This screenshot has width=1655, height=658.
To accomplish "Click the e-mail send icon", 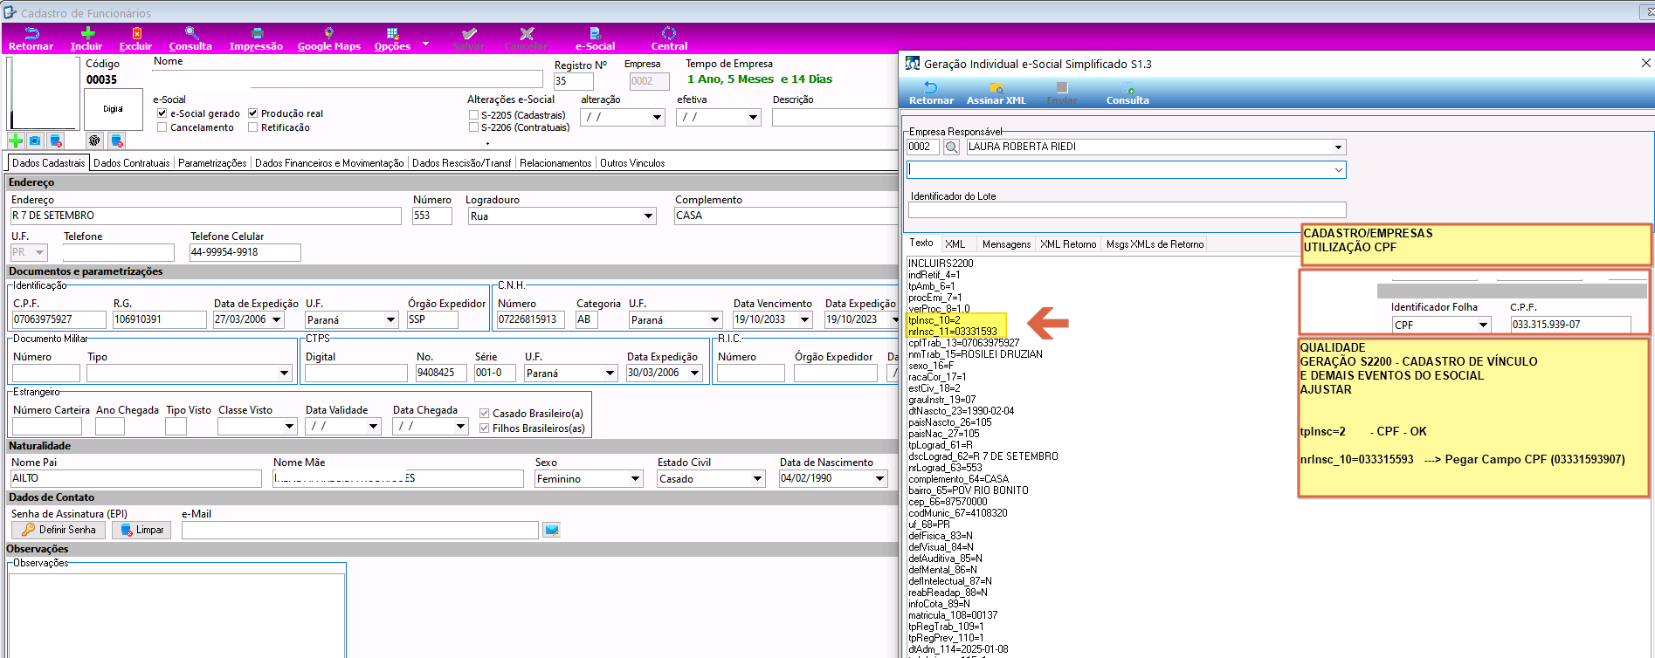I will (x=551, y=530).
